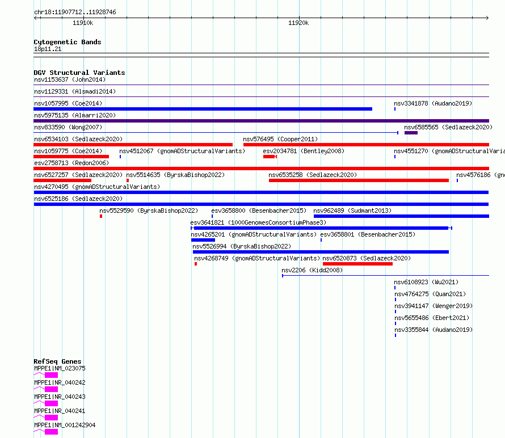
Task: Select the nsv833590 (Wong2007) label
Action: pos(68,127)
